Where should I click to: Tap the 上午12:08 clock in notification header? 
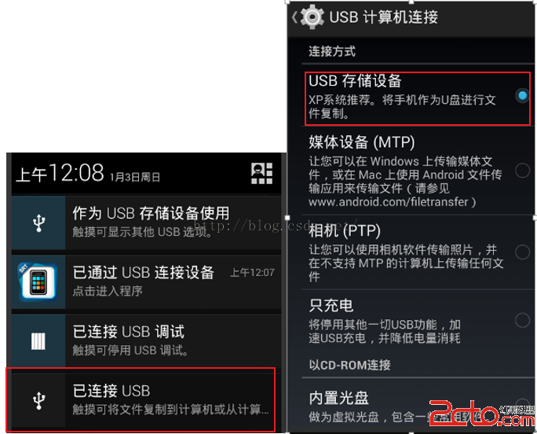point(60,173)
